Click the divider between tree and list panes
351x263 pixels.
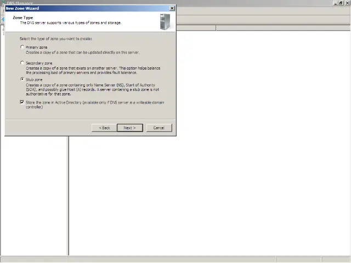pyautogui.click(x=68, y=196)
